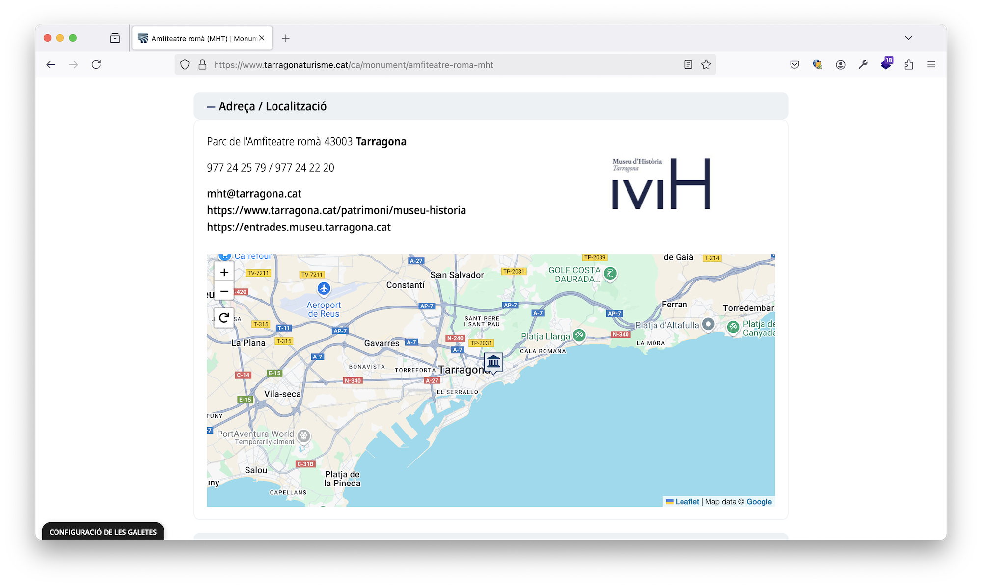Open the entrades.museu.tarragona.cat link
The image size is (982, 587).
[x=299, y=227]
